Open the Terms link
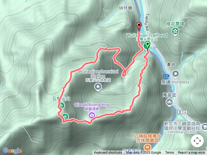This screenshot has height=155, width=207. click(169, 153)
